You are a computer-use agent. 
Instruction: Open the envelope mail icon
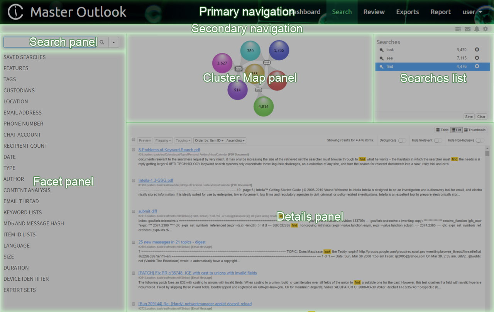[x=467, y=29]
